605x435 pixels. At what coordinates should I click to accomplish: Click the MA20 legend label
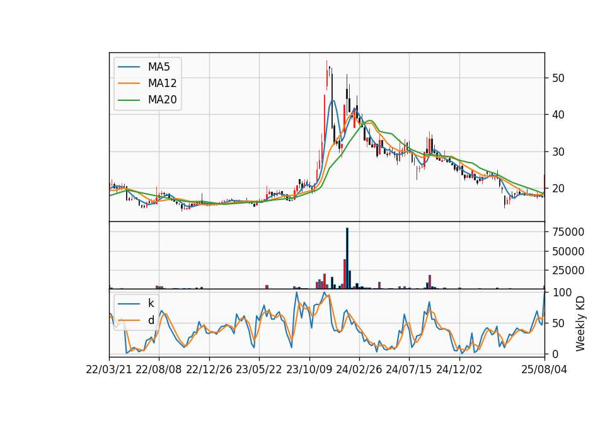(x=162, y=100)
